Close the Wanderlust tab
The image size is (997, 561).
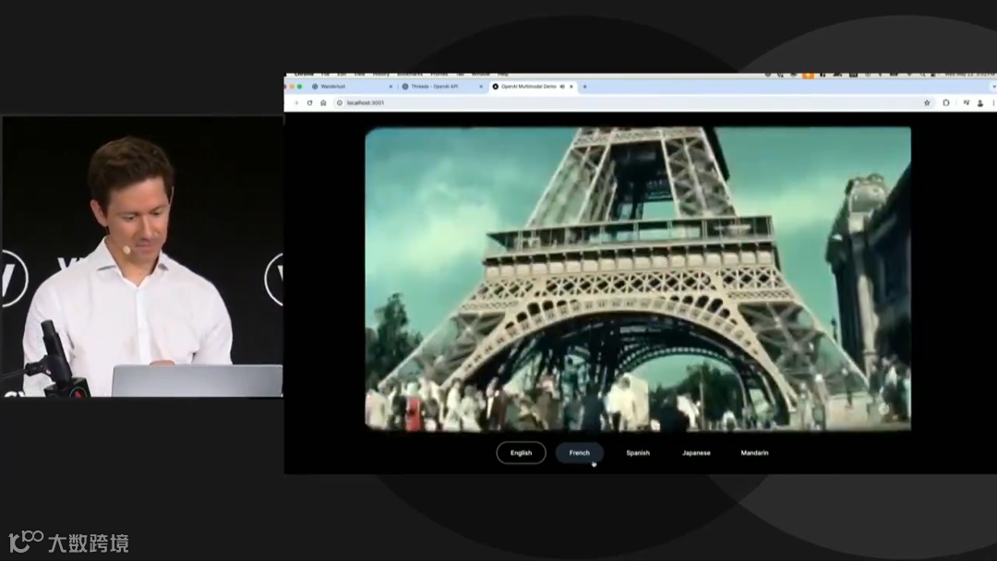[x=390, y=87]
